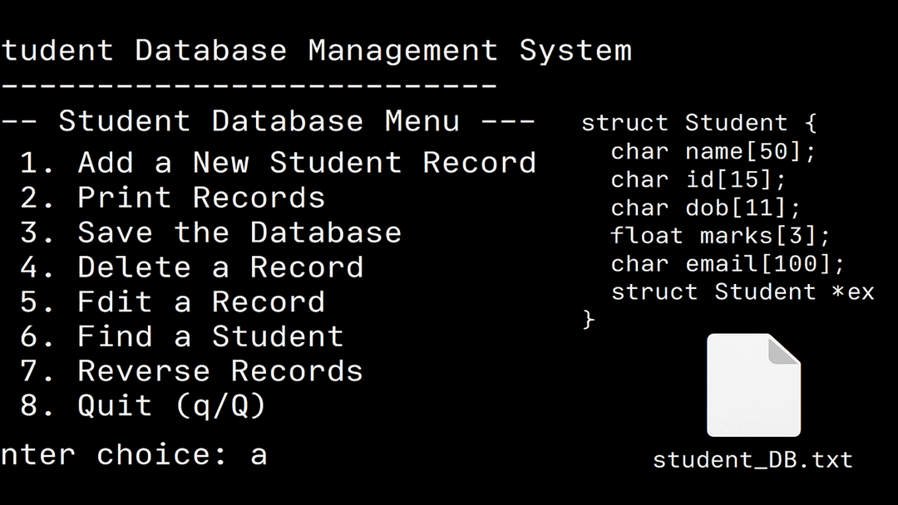Choose Print Records menu entry
898x505 pixels.
tap(172, 198)
